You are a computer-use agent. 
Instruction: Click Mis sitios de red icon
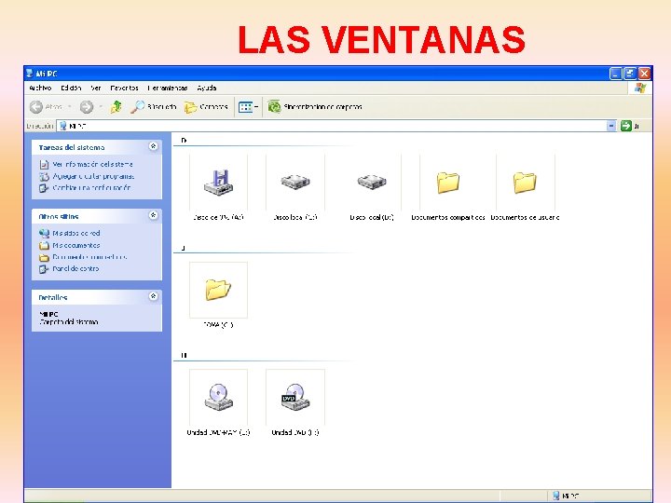coord(44,233)
